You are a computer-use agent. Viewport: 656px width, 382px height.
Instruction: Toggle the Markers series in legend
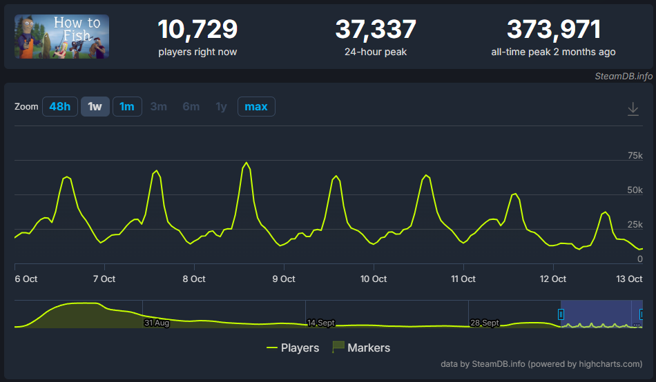[x=361, y=348]
